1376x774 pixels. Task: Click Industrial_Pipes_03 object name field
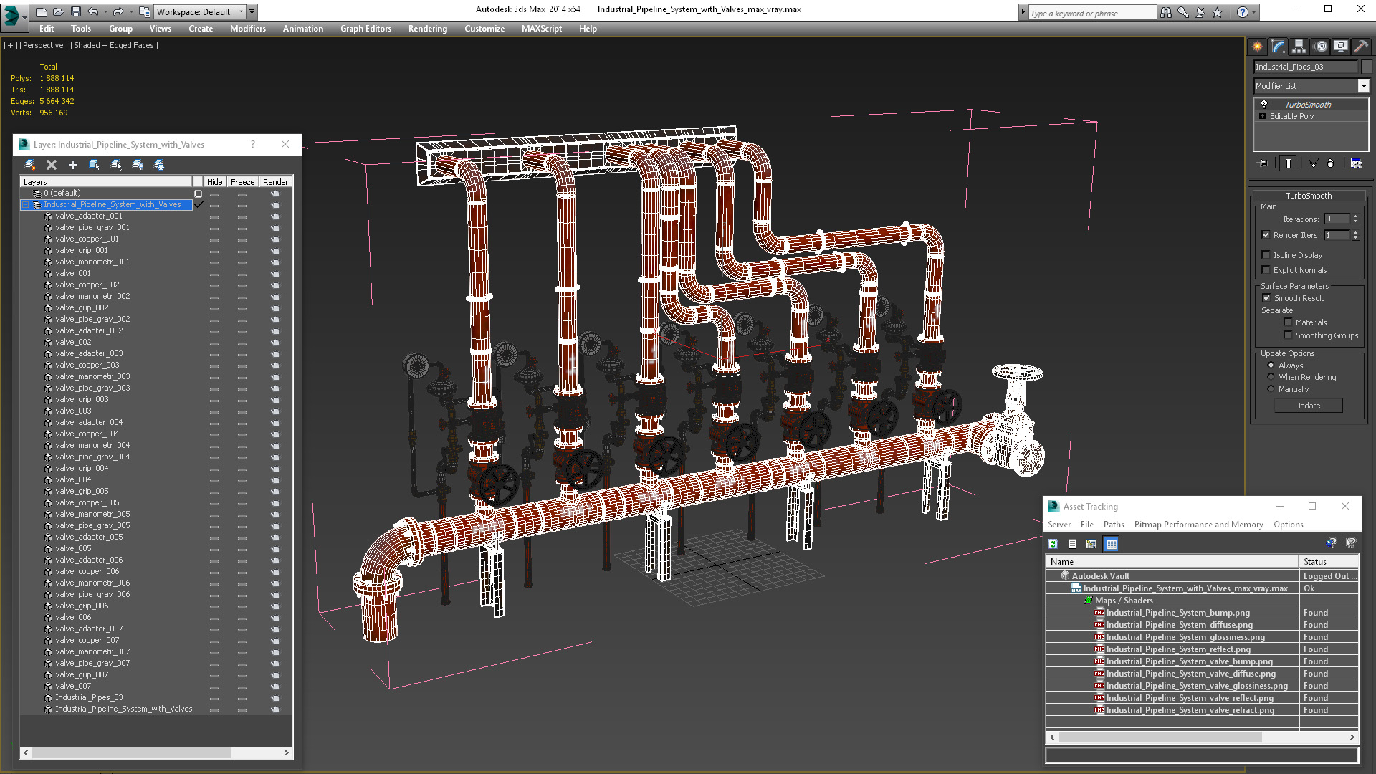(1306, 67)
